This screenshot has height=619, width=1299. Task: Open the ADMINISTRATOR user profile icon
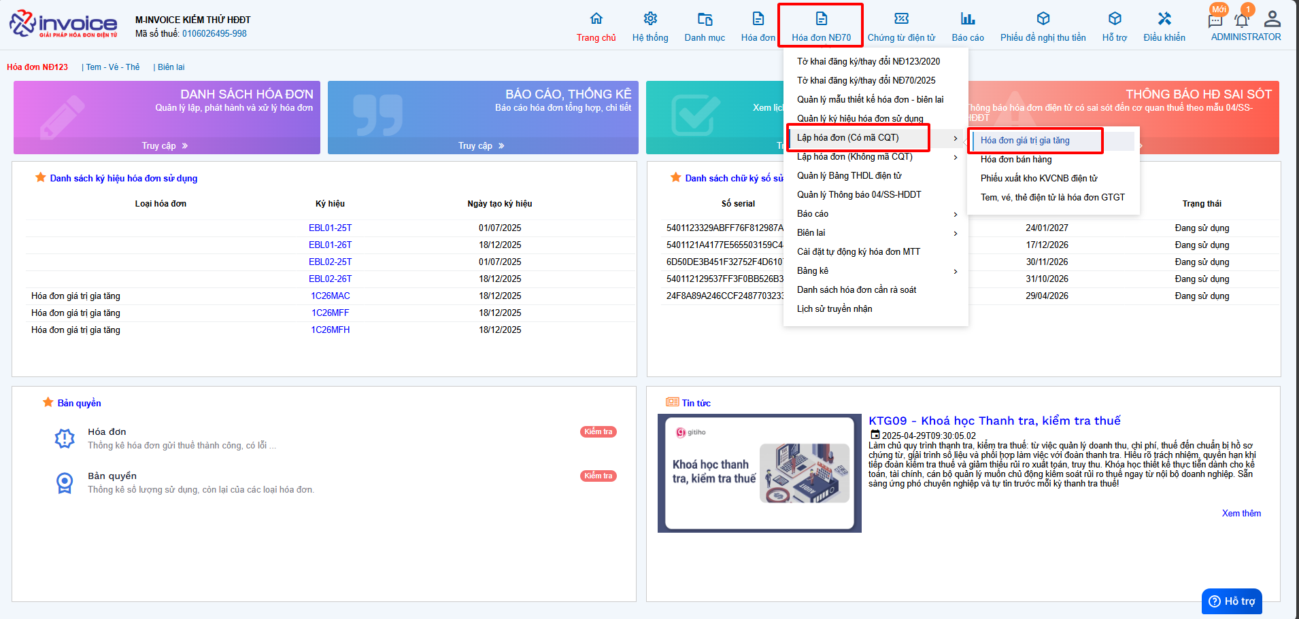coord(1272,19)
